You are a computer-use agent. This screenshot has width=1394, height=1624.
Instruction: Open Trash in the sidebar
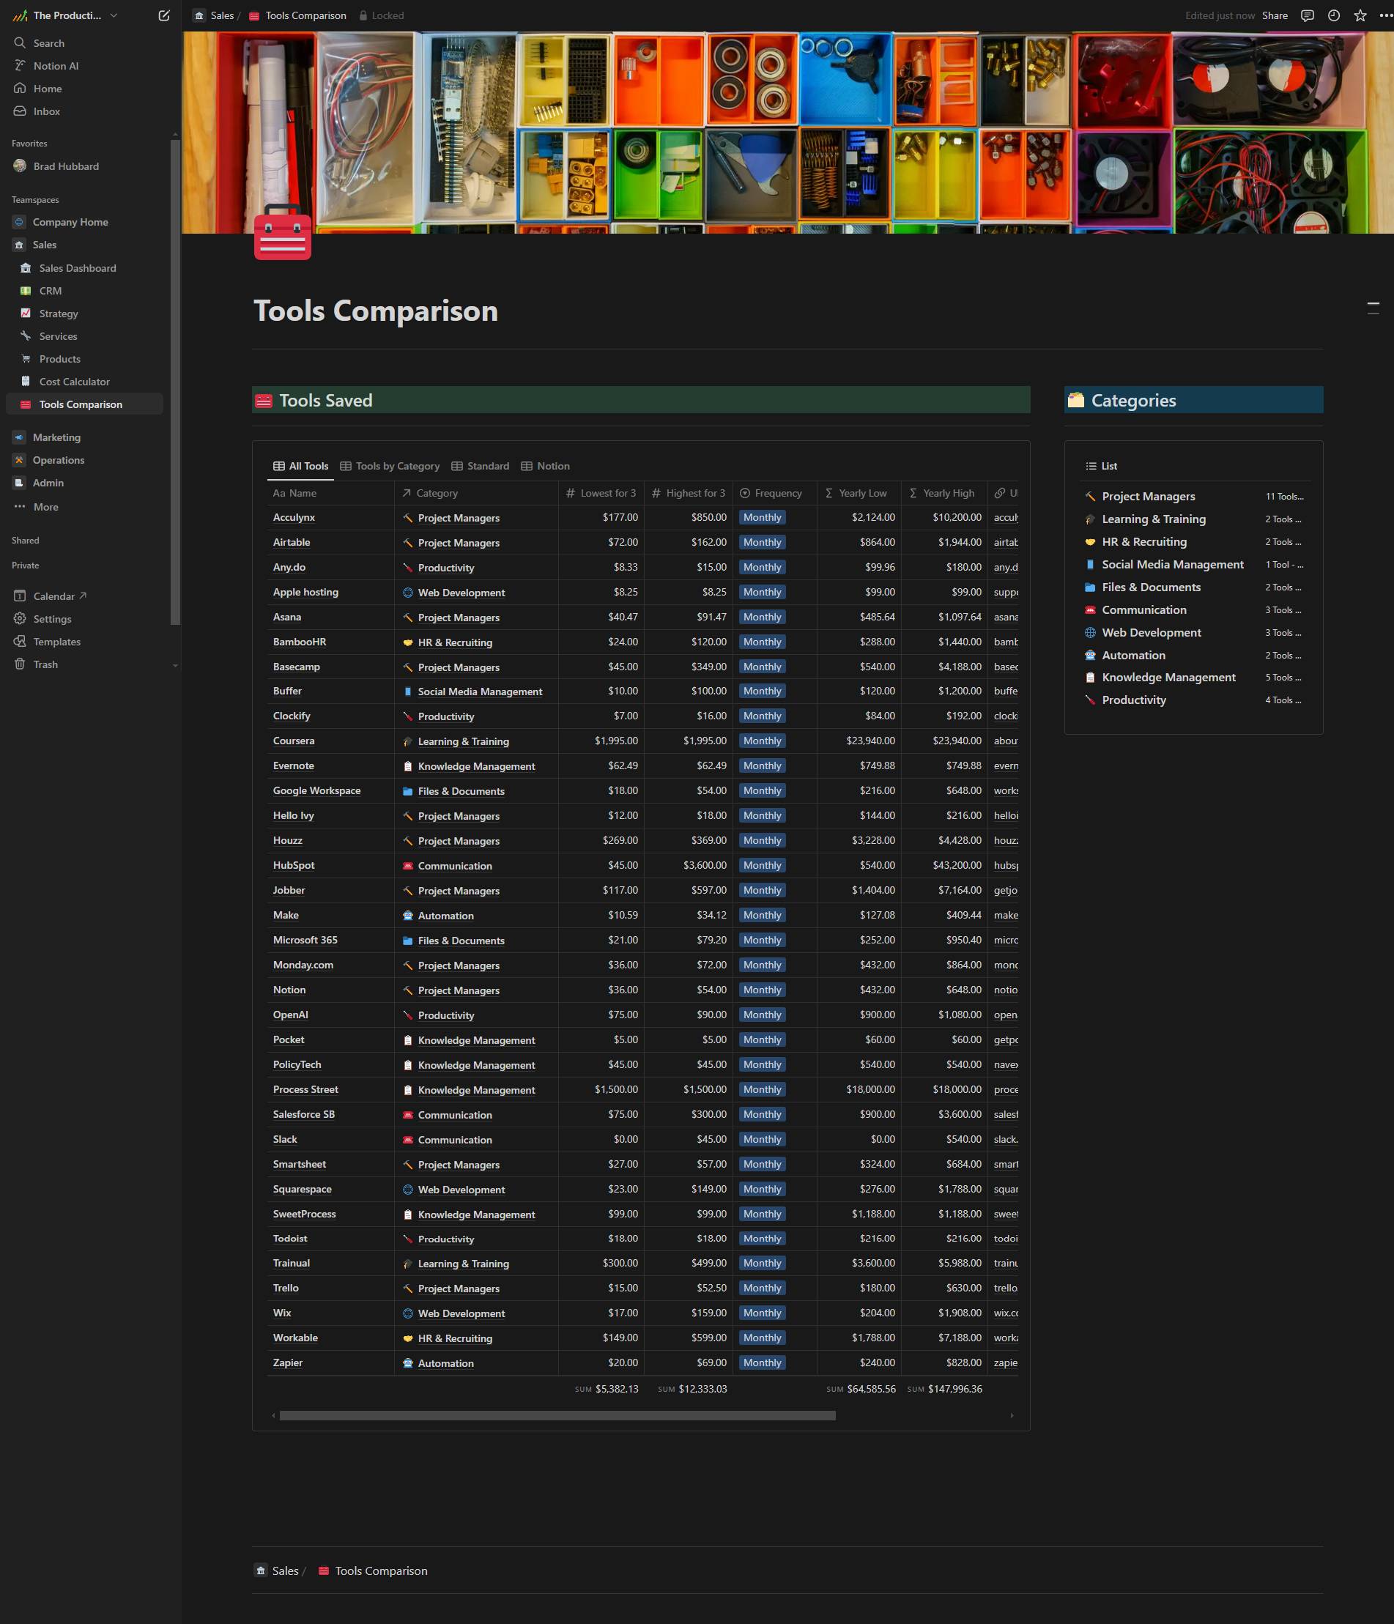click(45, 664)
